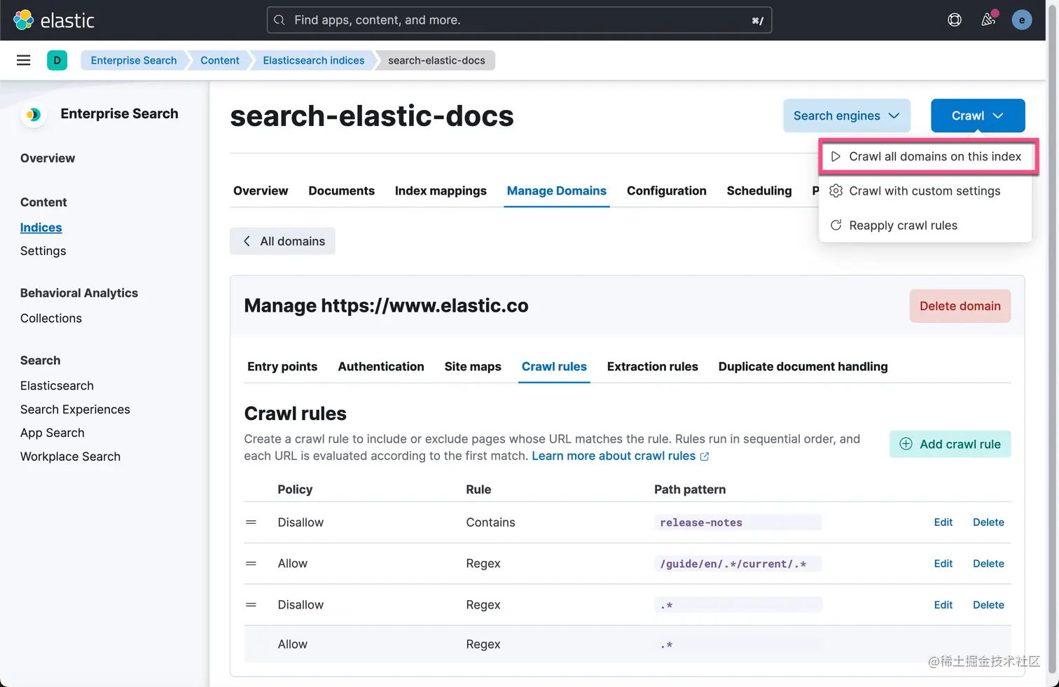Click the green D space avatar
1059x687 pixels.
[x=57, y=60]
